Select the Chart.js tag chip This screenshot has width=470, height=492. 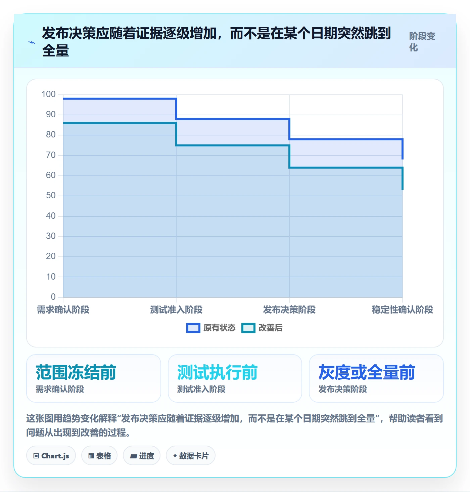click(x=51, y=456)
